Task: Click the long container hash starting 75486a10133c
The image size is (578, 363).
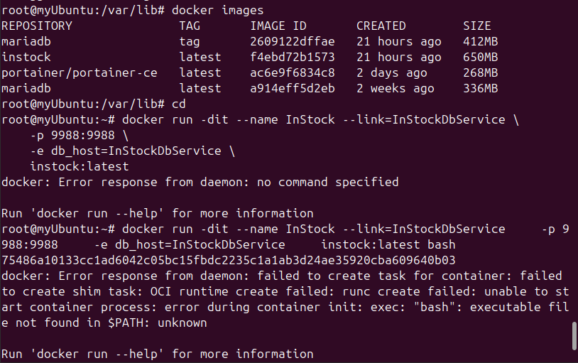Action: (x=229, y=260)
